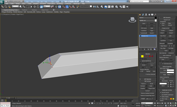This screenshot has height=107, width=177.
Task: Open the Create command panel tab
Action: point(140,15)
